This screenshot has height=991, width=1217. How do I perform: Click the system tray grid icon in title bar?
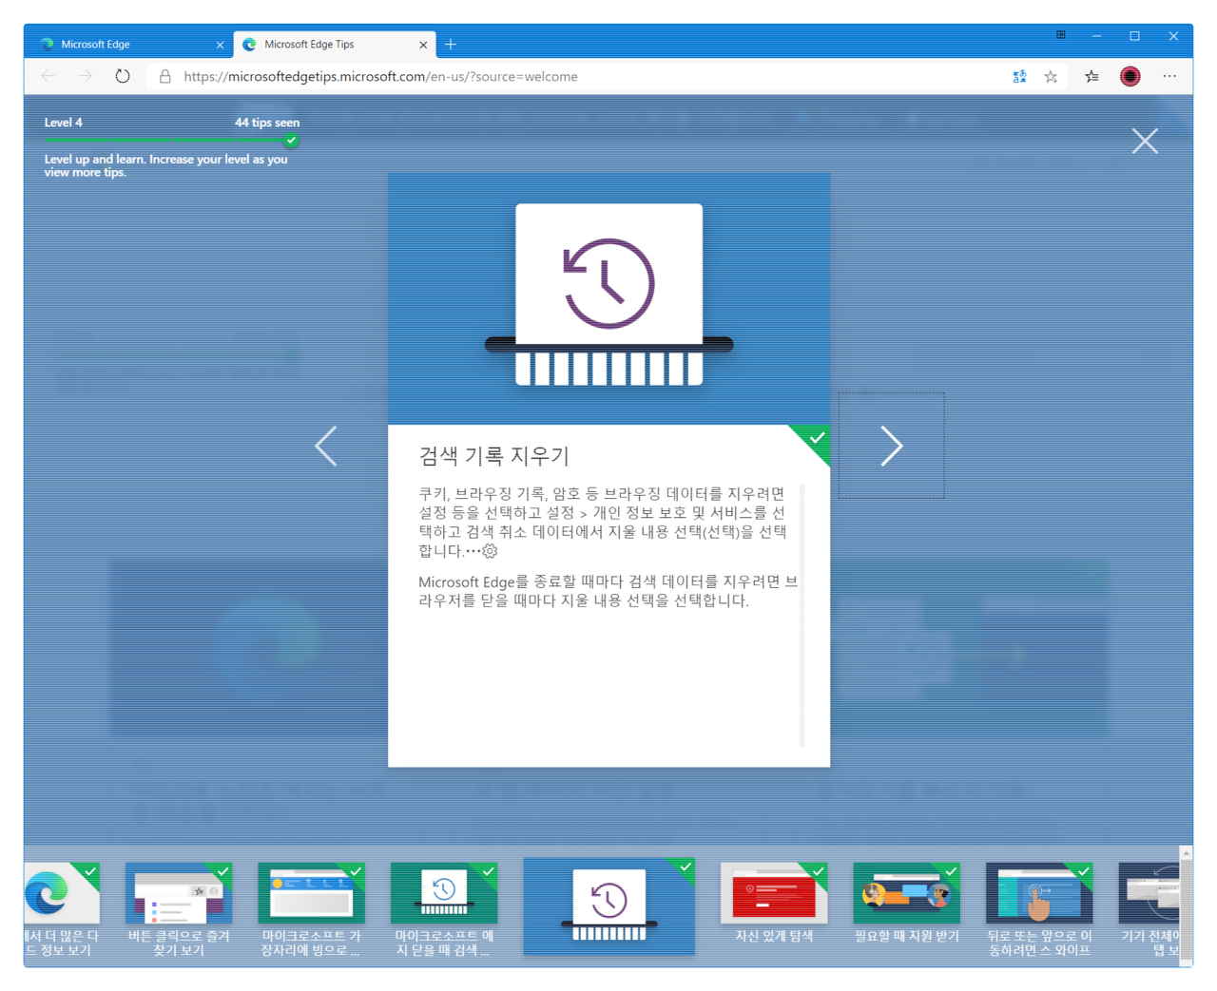coord(1061,35)
